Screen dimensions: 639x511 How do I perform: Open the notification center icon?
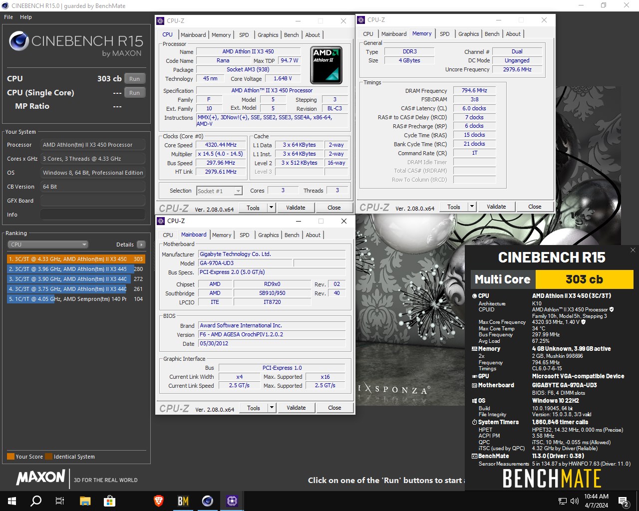coord(624,501)
